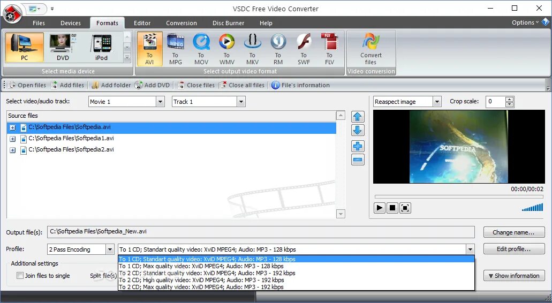Stop the video preview
This screenshot has width=552, height=303.
coord(392,208)
